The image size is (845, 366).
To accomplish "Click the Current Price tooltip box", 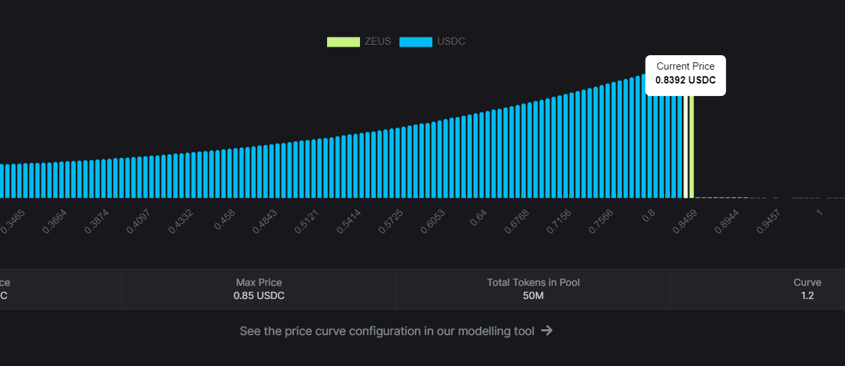I will pos(685,75).
